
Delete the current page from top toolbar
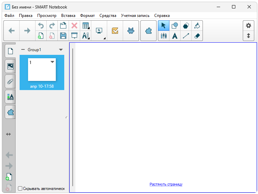coord(52,36)
